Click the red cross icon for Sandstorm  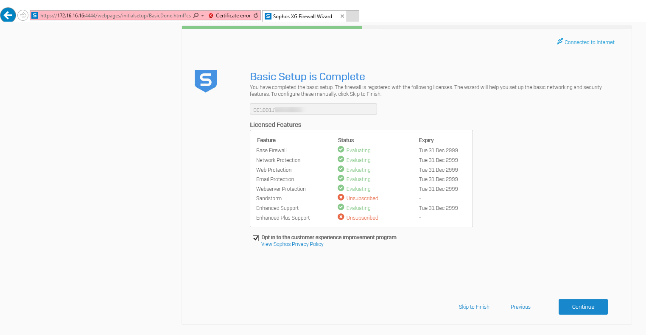point(341,197)
